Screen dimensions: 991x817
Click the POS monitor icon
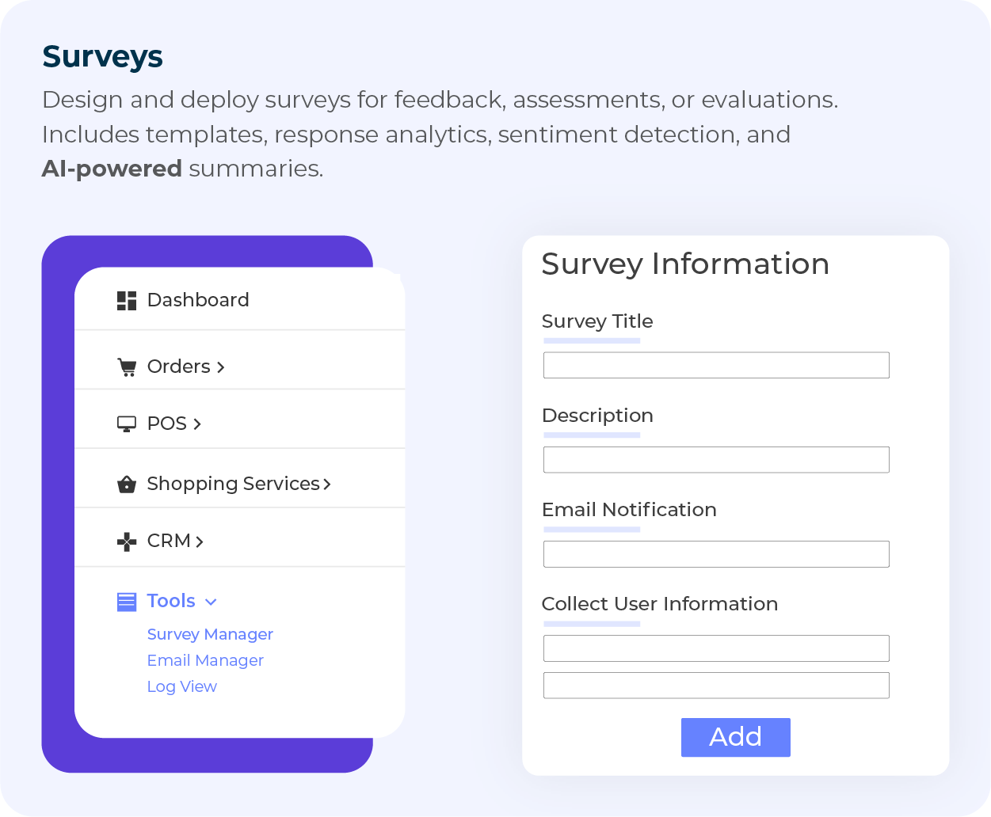[127, 424]
